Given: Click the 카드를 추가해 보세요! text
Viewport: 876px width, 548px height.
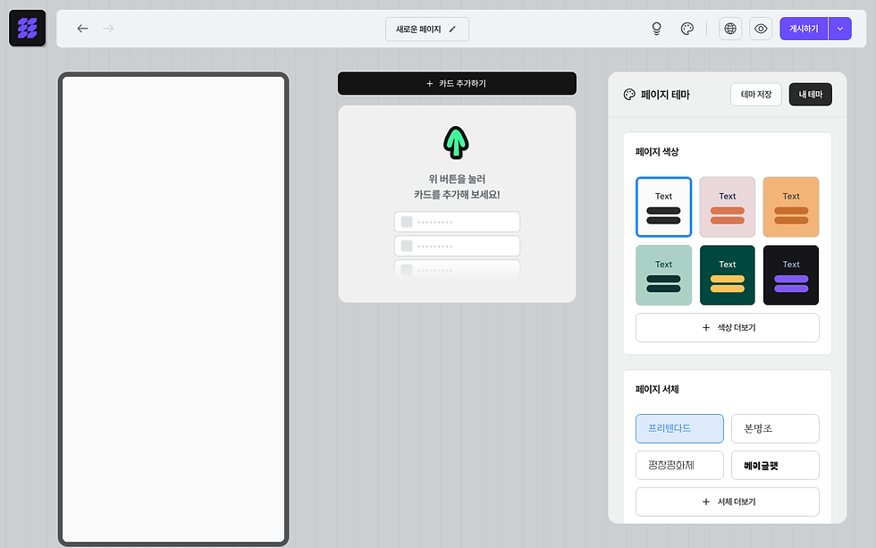Looking at the screenshot, I should [457, 194].
